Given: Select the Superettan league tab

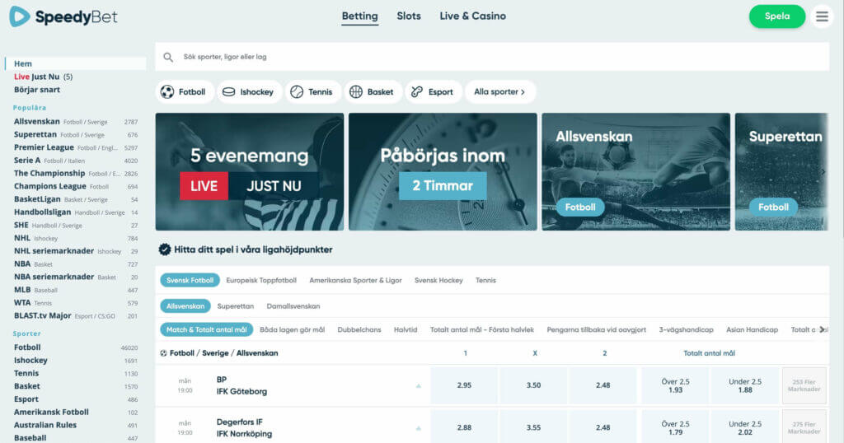Looking at the screenshot, I should click(235, 306).
